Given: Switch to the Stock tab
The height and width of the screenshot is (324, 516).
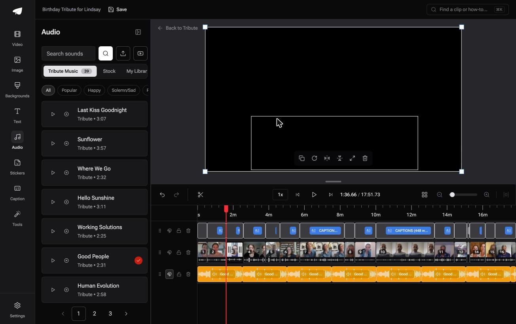Looking at the screenshot, I should (x=109, y=71).
